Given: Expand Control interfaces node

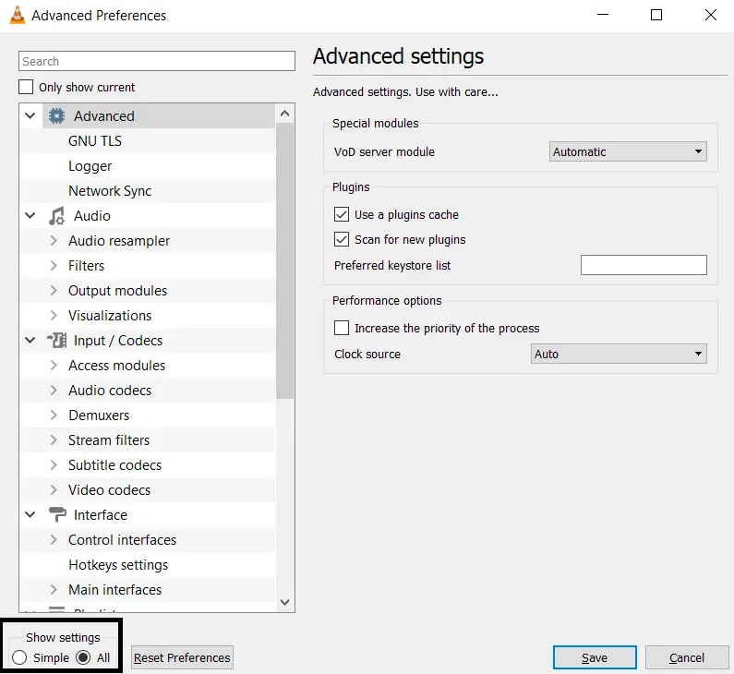Looking at the screenshot, I should click(54, 540).
